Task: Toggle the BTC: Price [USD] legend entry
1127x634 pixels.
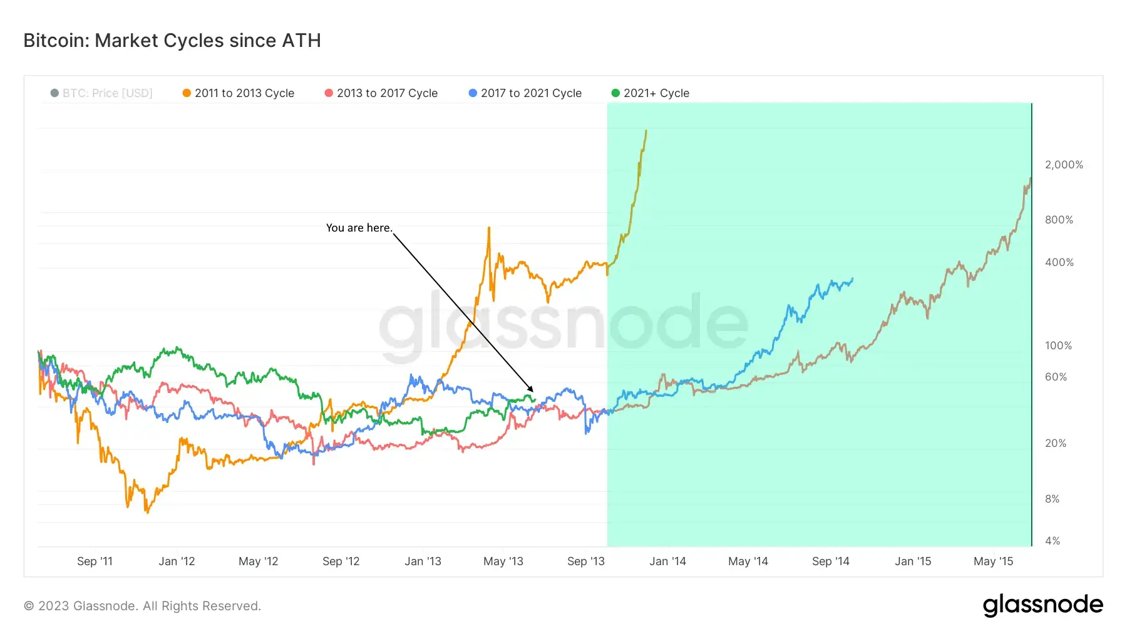Action: pos(101,93)
